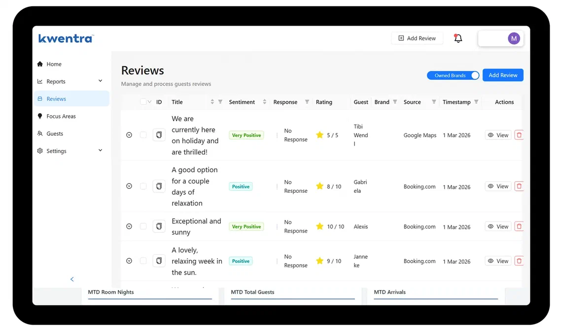Click the top bar Add Review button

[x=417, y=38]
